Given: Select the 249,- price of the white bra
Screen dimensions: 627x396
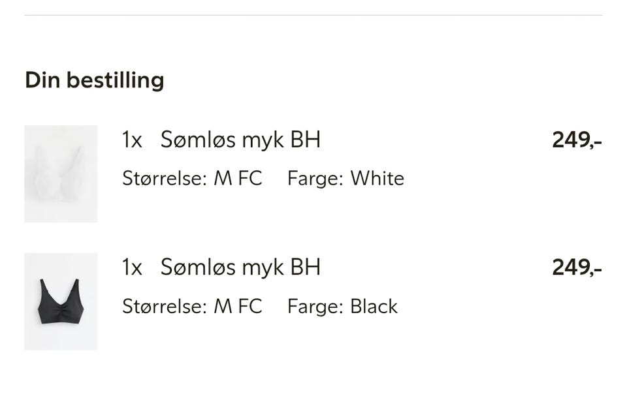Looking at the screenshot, I should coord(577,140).
